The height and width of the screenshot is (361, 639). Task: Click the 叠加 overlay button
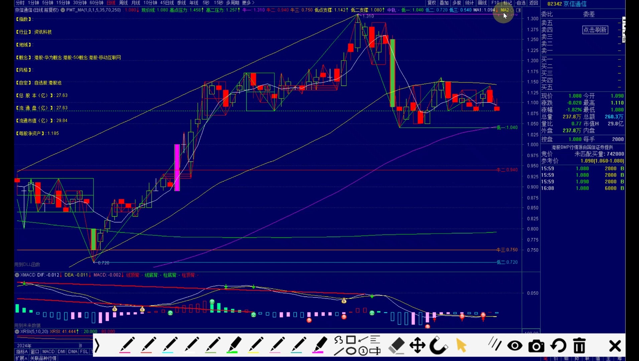[x=444, y=3]
